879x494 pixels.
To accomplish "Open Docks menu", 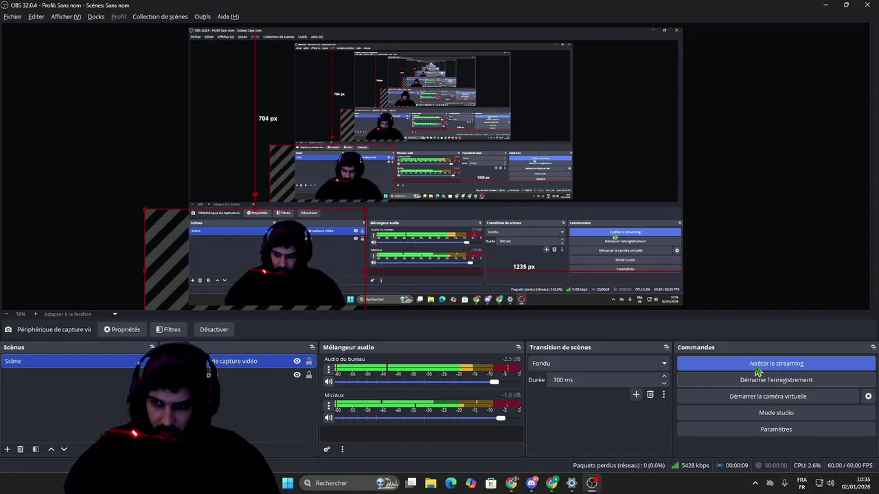I will coord(96,16).
